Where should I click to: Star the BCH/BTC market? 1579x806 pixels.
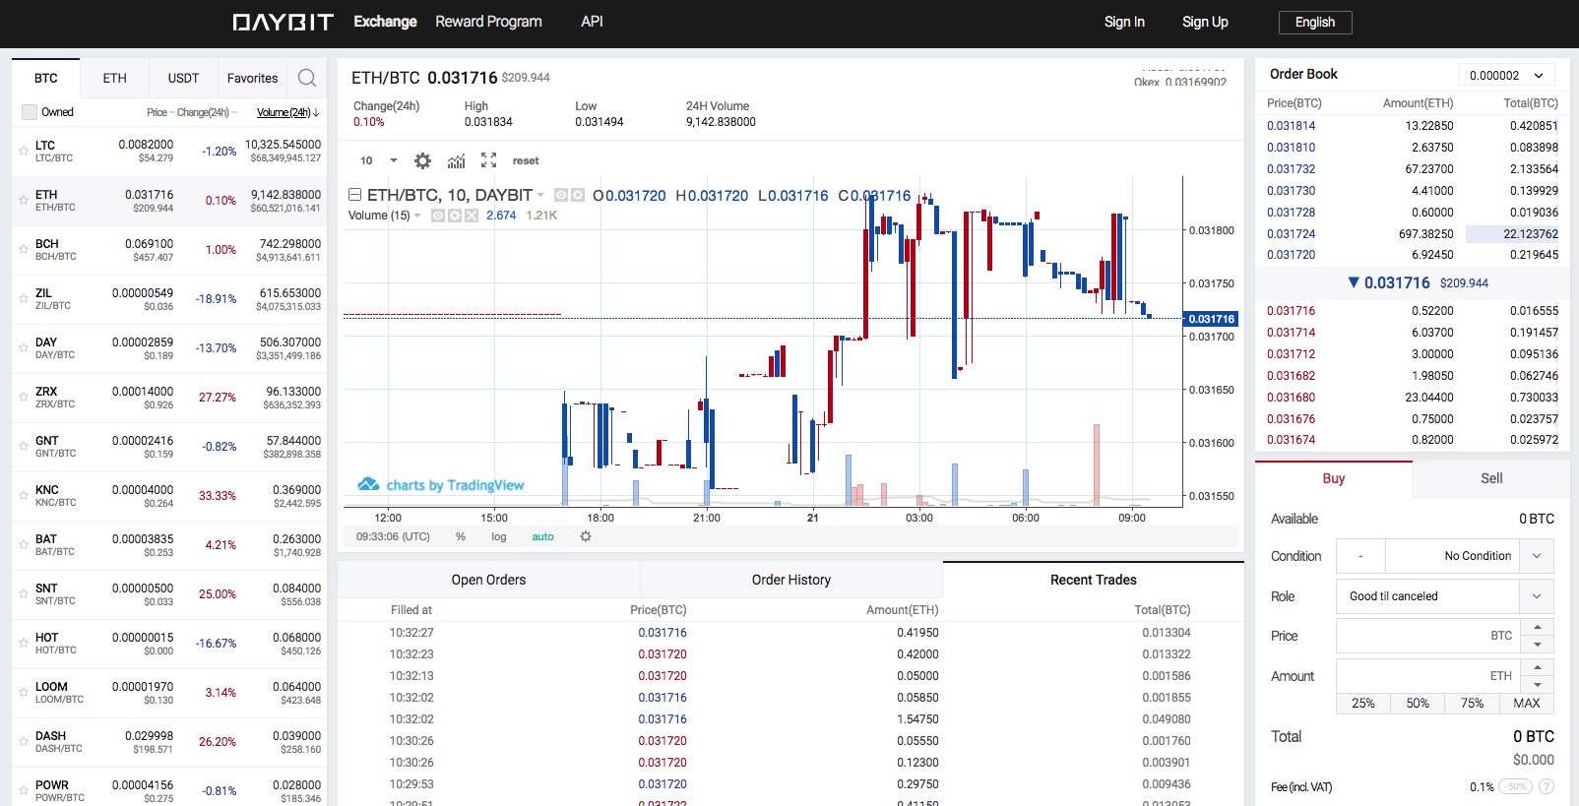pos(24,250)
